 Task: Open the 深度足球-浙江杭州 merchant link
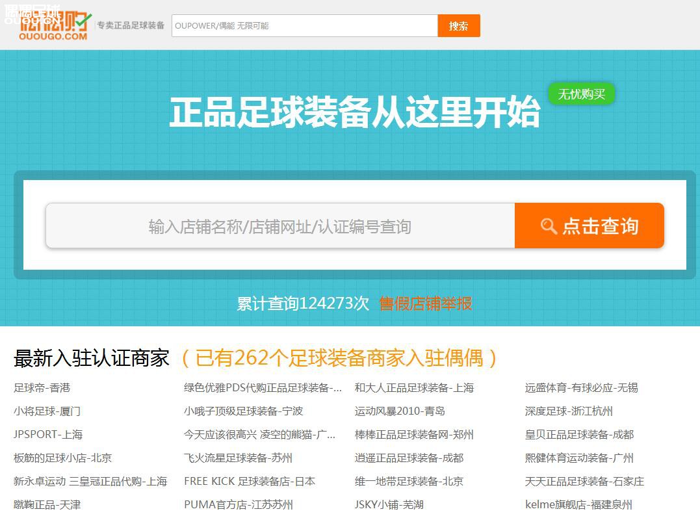567,411
